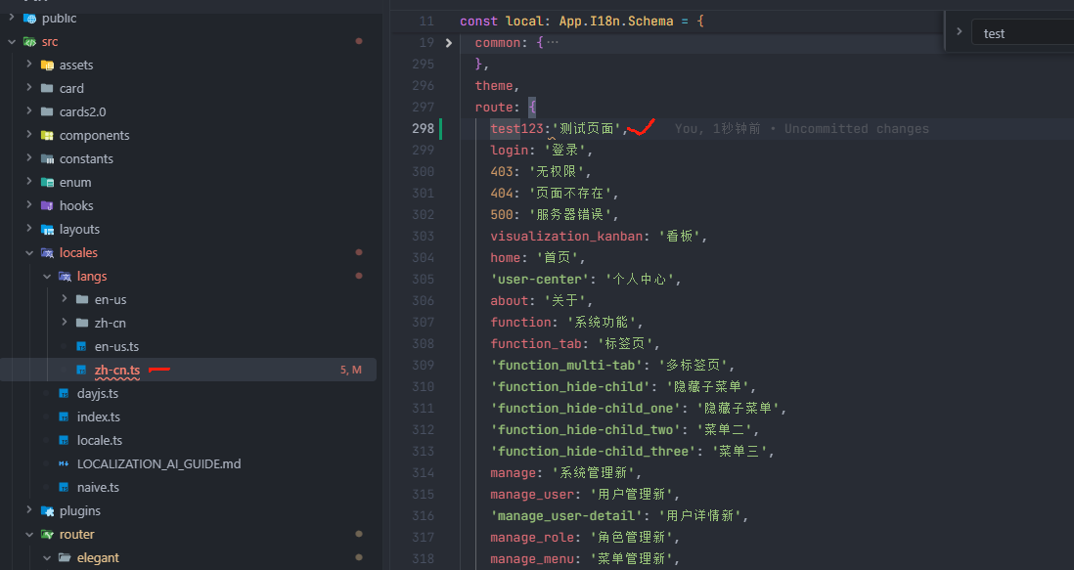Click the assets folder icon

coord(47,66)
